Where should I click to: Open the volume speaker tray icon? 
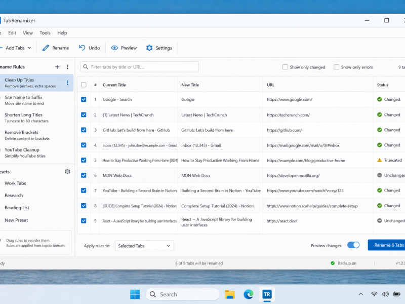pyautogui.click(x=385, y=294)
